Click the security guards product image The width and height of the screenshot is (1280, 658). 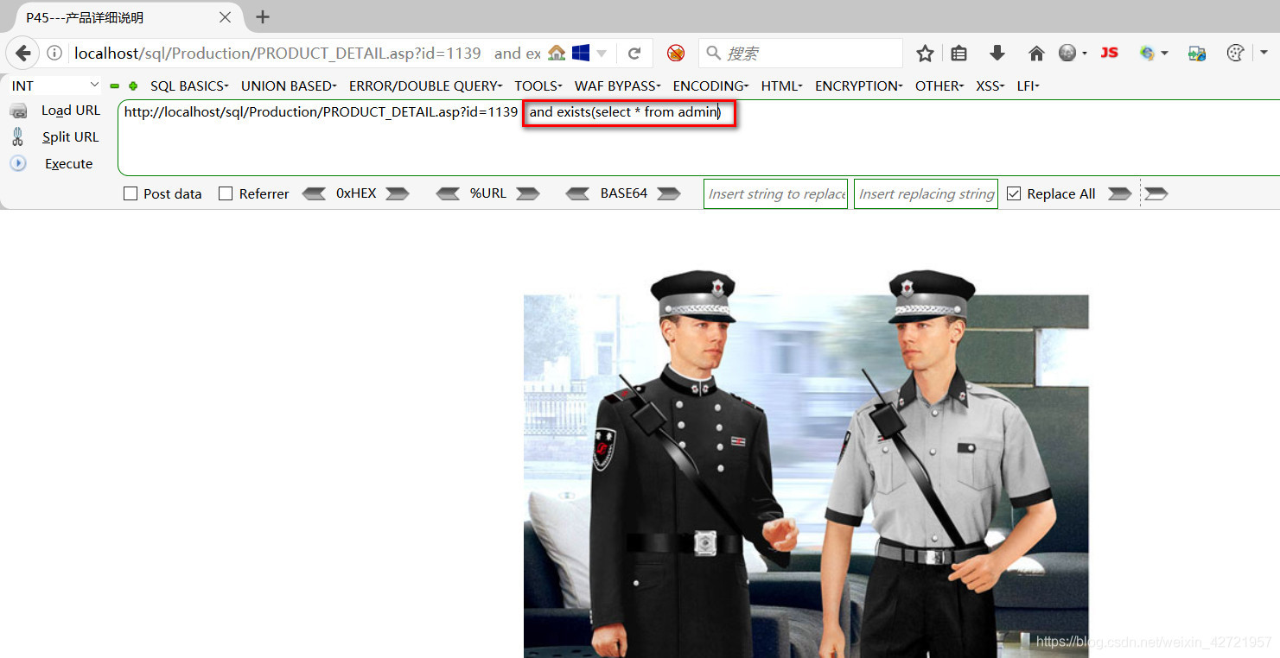(806, 464)
